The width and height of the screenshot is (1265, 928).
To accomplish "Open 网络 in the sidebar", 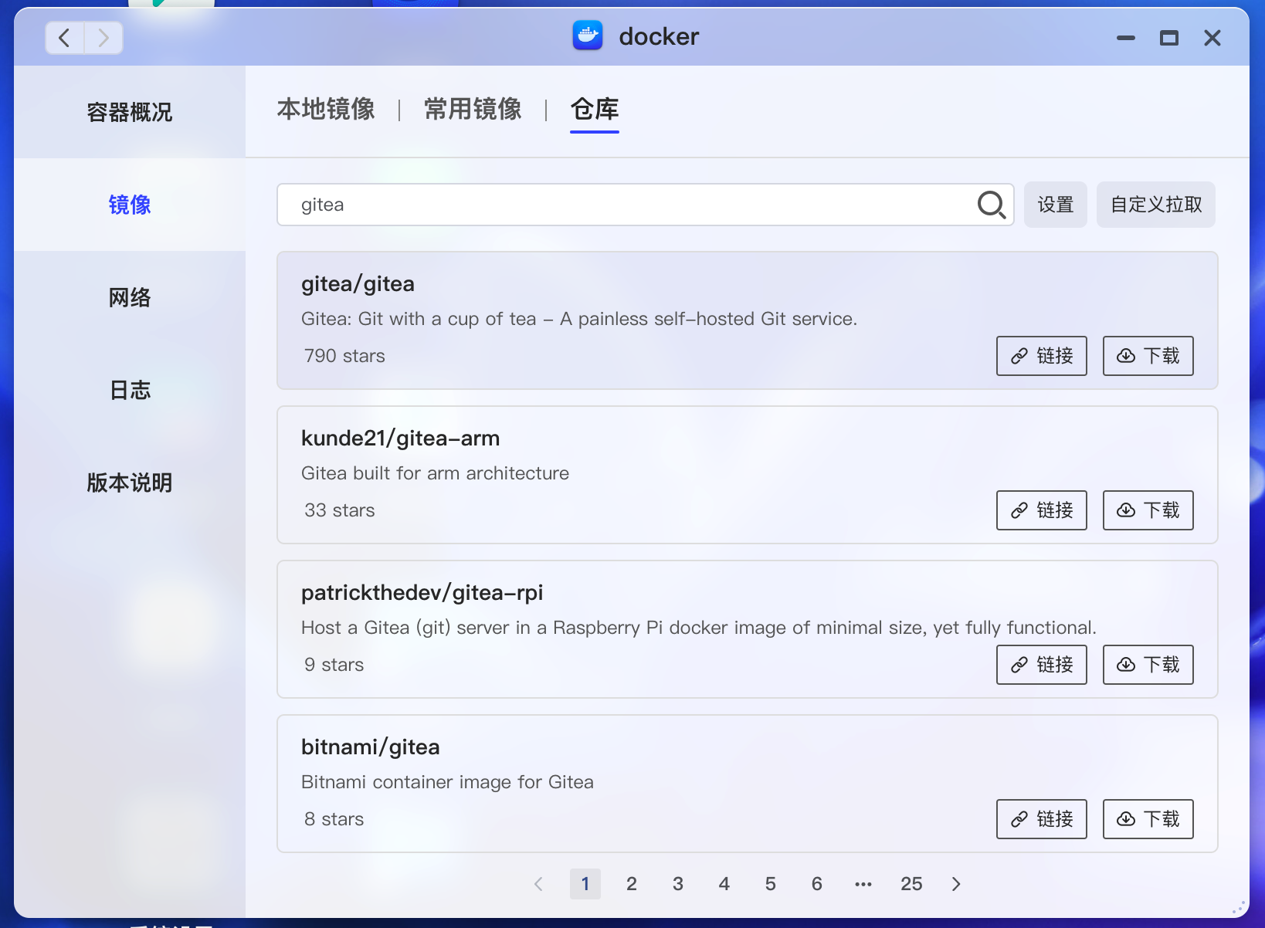I will pos(130,297).
